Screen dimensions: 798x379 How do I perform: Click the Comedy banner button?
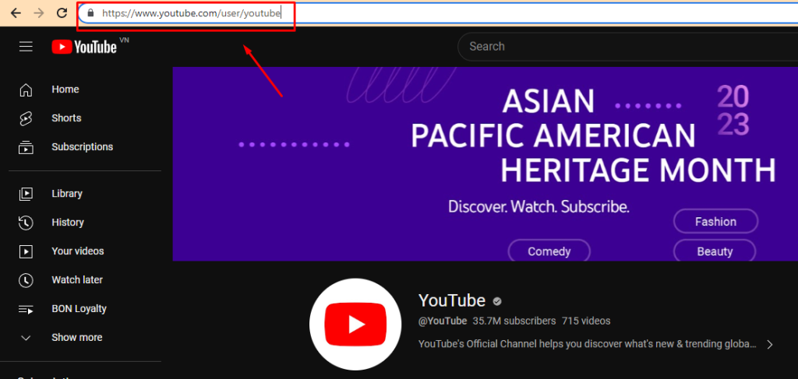(x=549, y=251)
